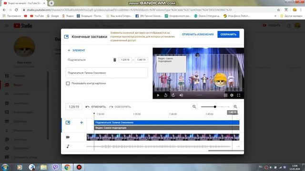Select the video element placeholder in preview
Image resolution: width=305 pixels, height=171 pixels.
tap(172, 64)
